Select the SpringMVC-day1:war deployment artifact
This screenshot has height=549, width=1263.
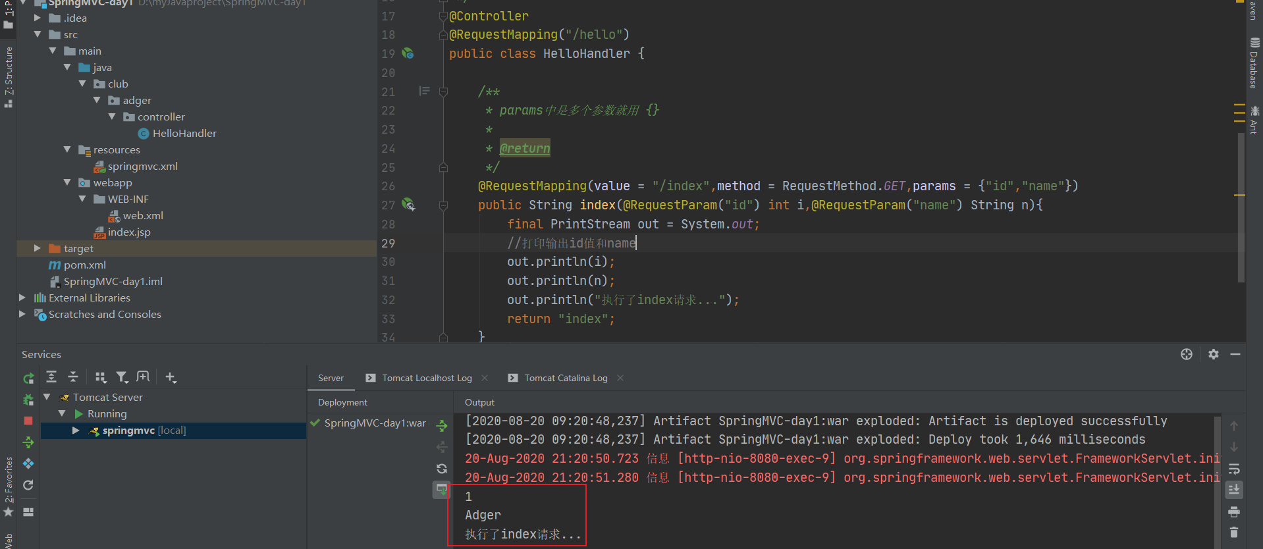point(375,423)
